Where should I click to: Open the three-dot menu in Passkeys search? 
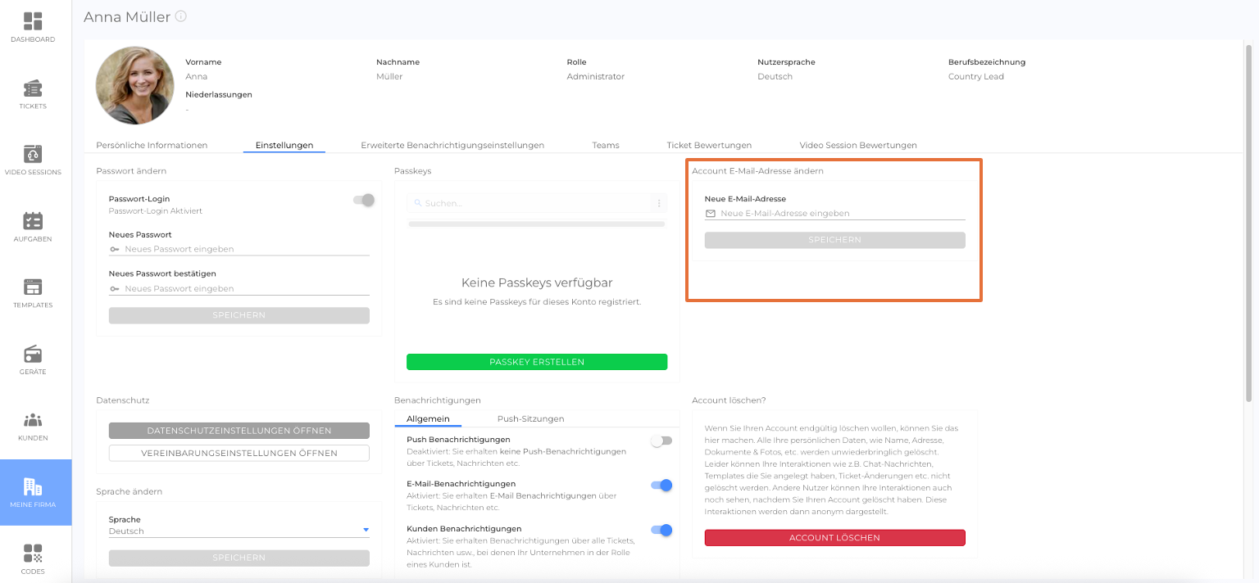pyautogui.click(x=658, y=203)
